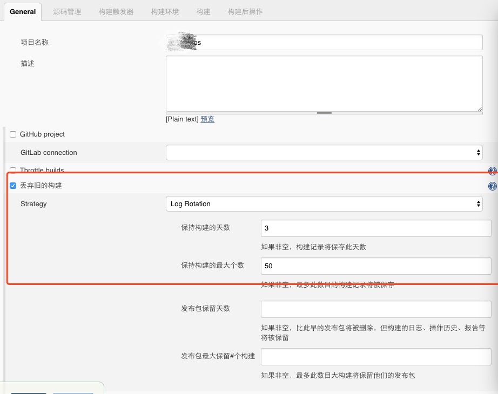The width and height of the screenshot is (498, 394).
Task: Select the 构建 tab
Action: 203,12
